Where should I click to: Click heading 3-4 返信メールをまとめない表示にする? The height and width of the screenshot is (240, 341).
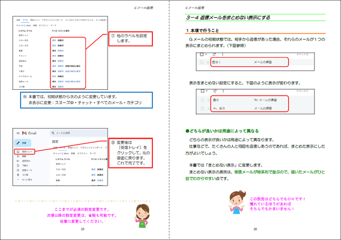pyautogui.click(x=228, y=18)
